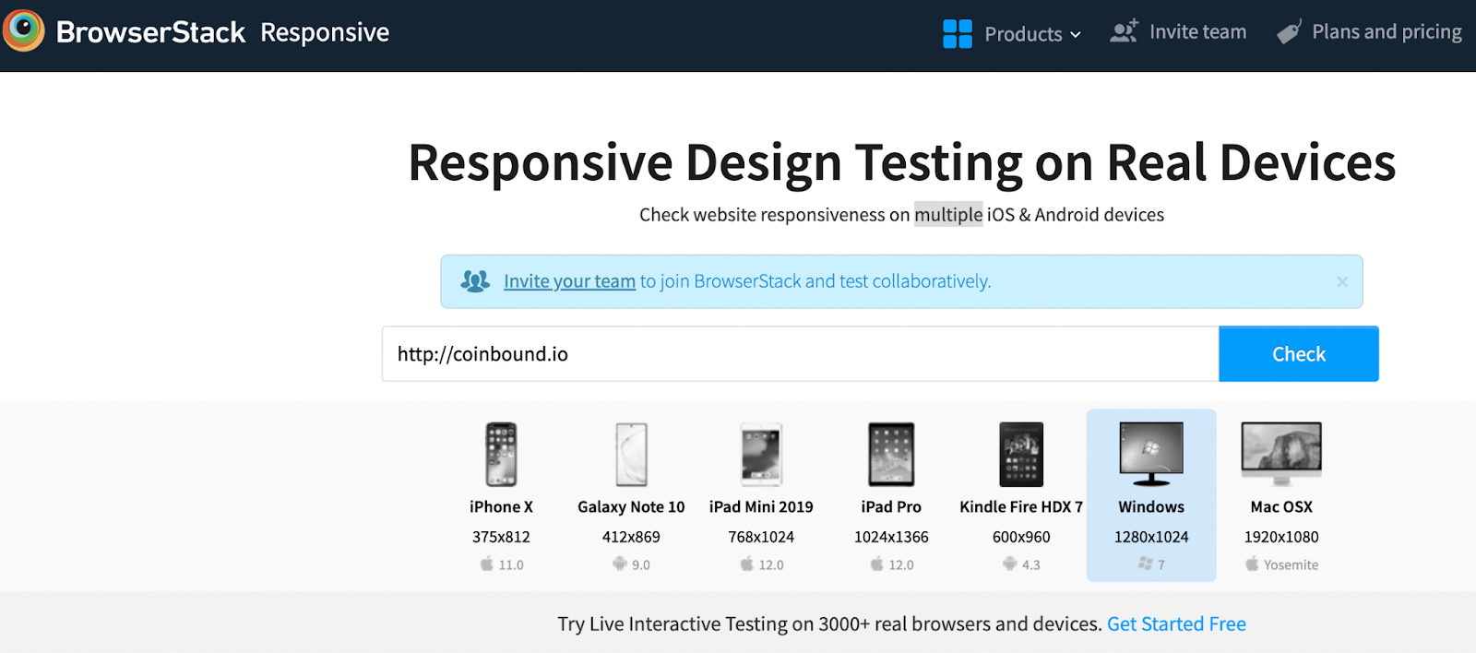Open Plans and pricing page
This screenshot has height=653, width=1476.
[x=1387, y=31]
